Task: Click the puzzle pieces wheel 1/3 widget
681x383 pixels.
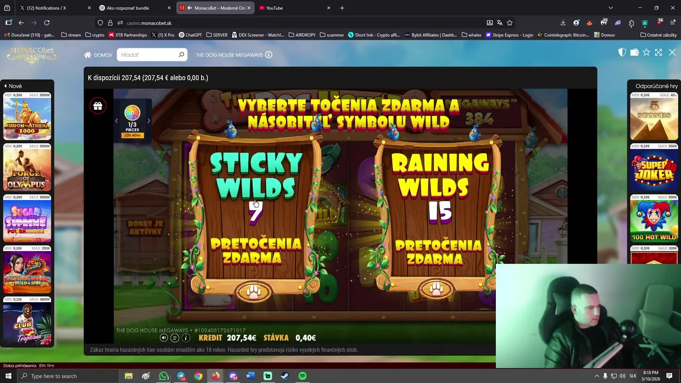Action: click(x=132, y=122)
